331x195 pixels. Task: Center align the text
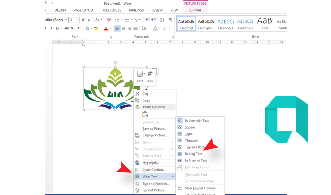click(x=123, y=28)
